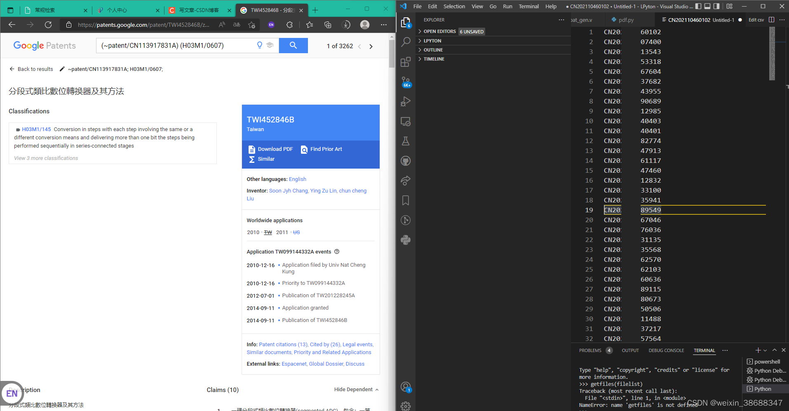
Task: Click split editor icon in VS Code
Action: coord(772,20)
